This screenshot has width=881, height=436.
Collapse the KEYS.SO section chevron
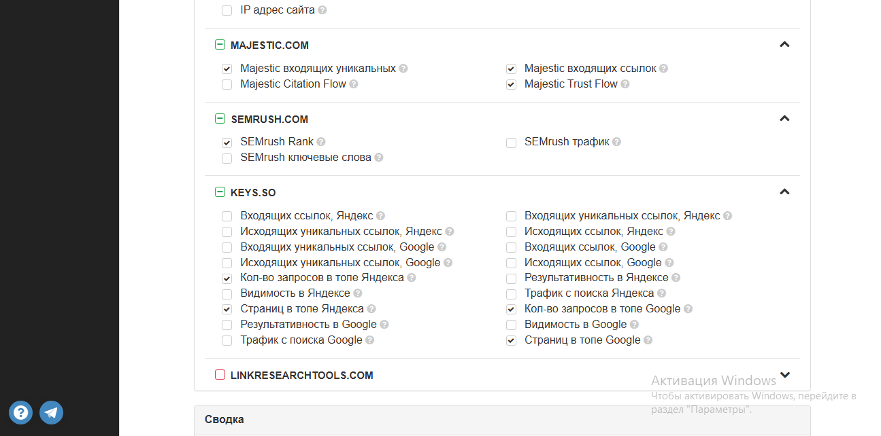(784, 192)
